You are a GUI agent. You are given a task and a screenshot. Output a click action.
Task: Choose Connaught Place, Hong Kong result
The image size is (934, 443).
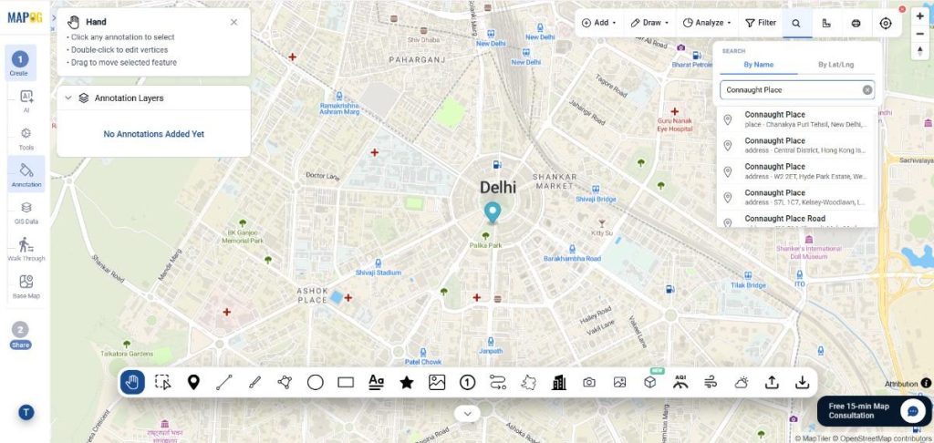[x=797, y=145]
